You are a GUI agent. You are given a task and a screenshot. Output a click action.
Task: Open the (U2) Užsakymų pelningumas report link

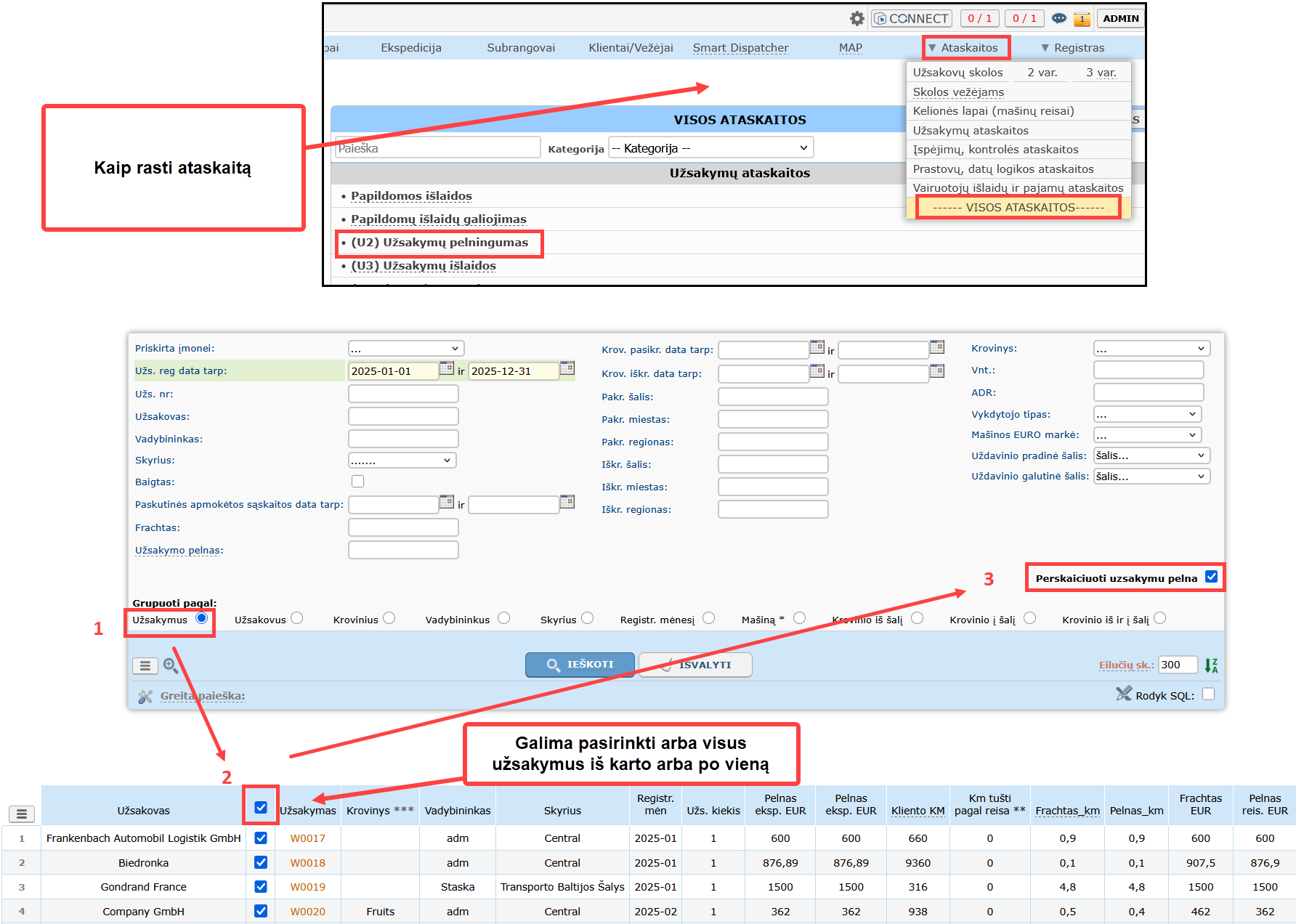[440, 243]
